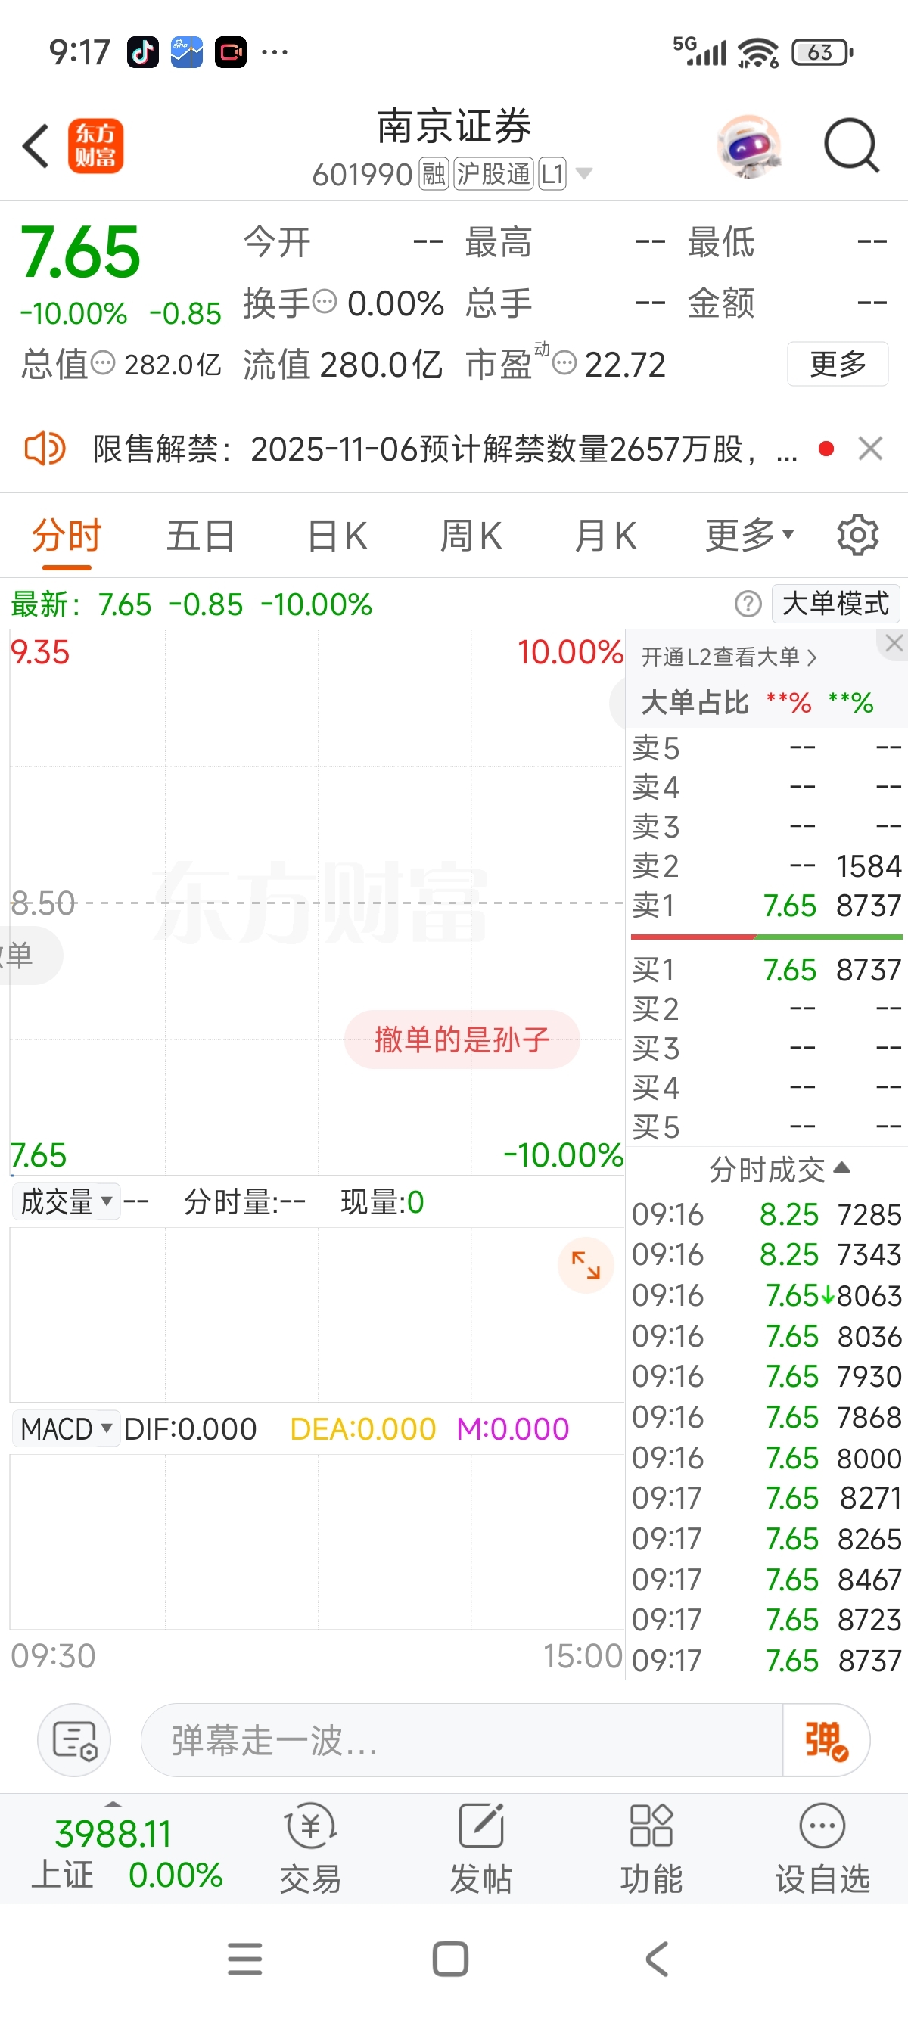Tap Android back navigation arrow

pyautogui.click(x=657, y=1959)
